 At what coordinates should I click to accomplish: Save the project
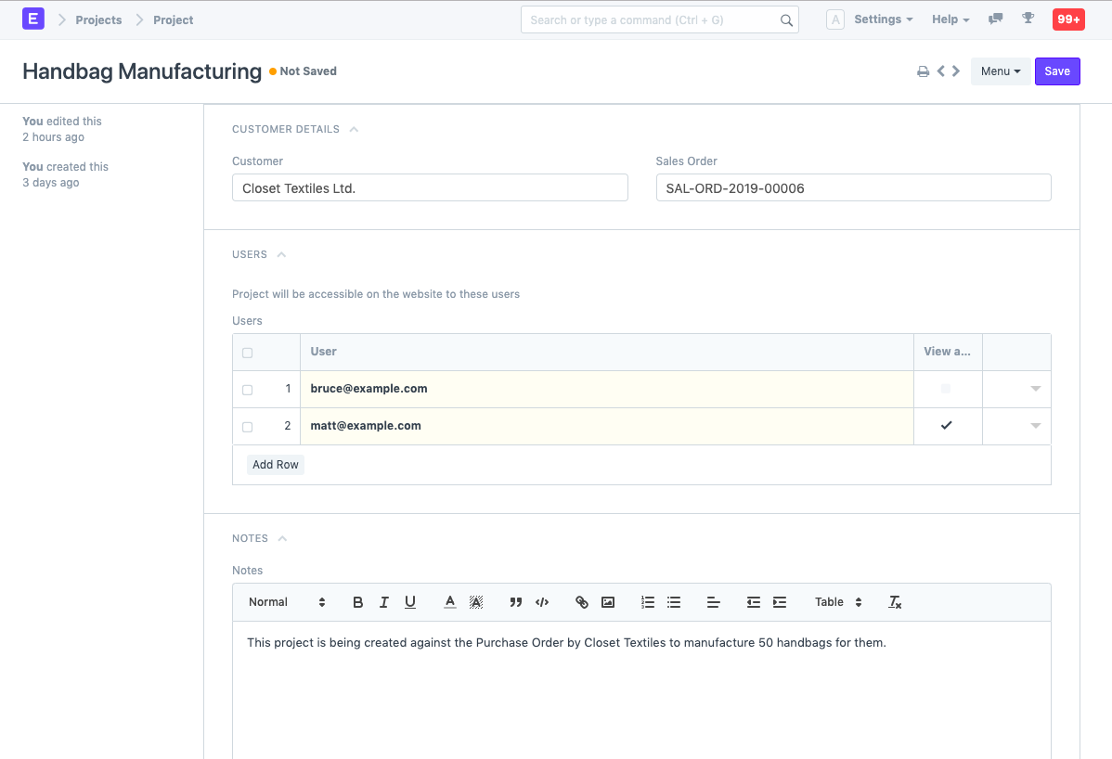1057,71
